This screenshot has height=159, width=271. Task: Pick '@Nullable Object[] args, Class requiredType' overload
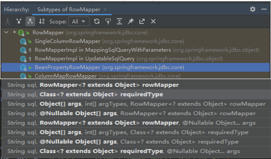(x=136, y=142)
